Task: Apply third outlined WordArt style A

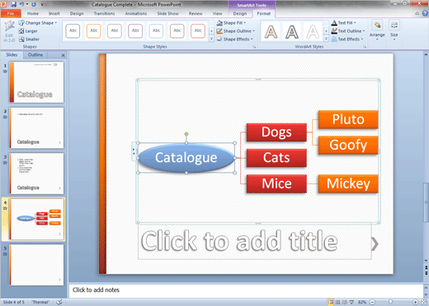Action: pos(313,32)
